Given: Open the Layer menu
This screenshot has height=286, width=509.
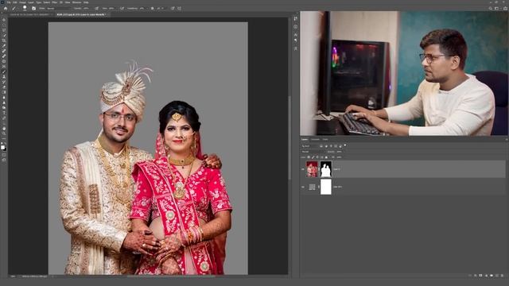Looking at the screenshot, I should coord(30,2).
